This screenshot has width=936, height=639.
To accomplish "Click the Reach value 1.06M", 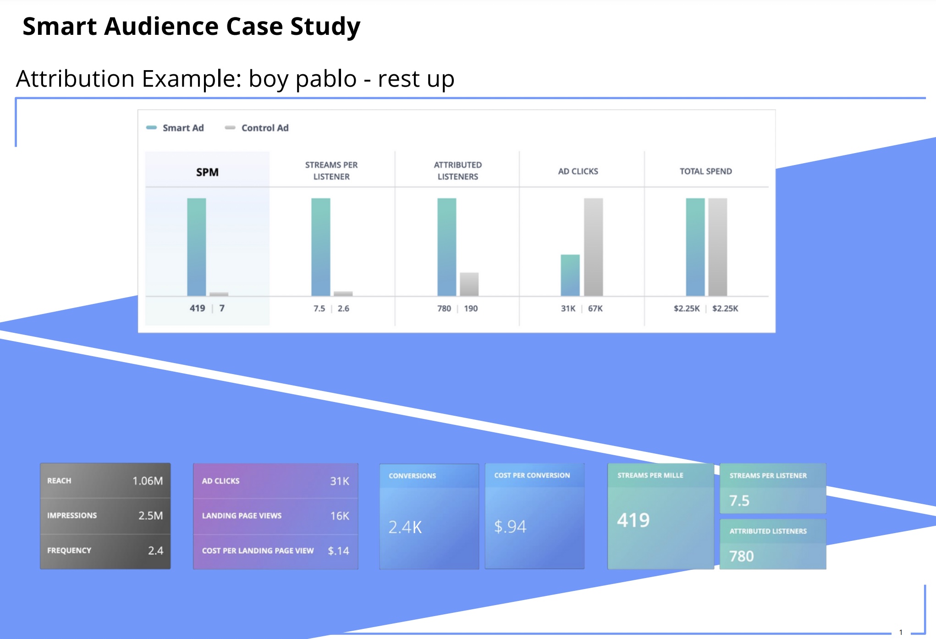I will coord(148,480).
